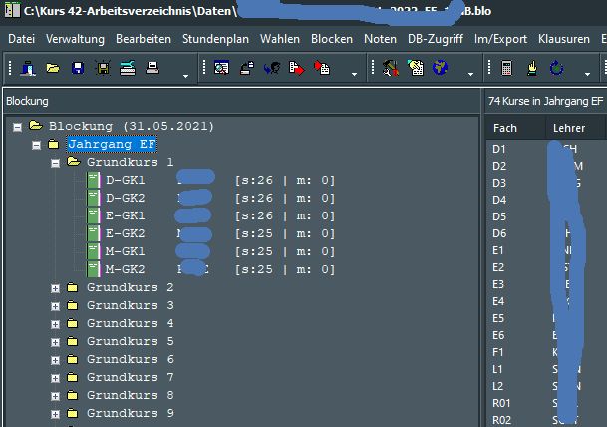The height and width of the screenshot is (427, 607).
Task: Open the Stundenplan menu
Action: (216, 39)
